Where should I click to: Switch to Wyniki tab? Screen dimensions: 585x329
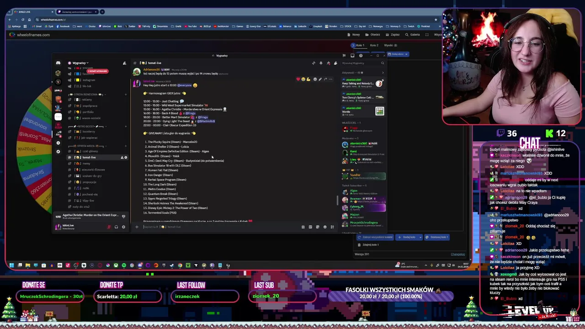390,45
